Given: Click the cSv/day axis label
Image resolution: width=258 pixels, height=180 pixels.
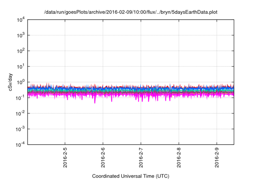Looking at the screenshot, I should tap(10, 82).
